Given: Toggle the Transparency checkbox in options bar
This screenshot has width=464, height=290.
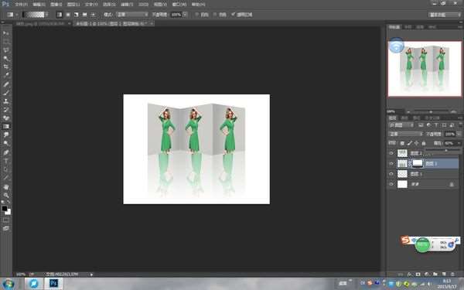Looking at the screenshot, I should click(233, 15).
